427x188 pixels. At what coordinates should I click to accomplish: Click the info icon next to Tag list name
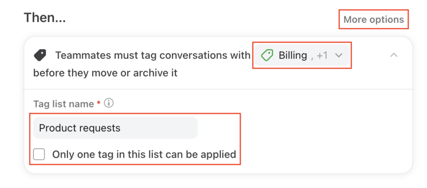(109, 103)
